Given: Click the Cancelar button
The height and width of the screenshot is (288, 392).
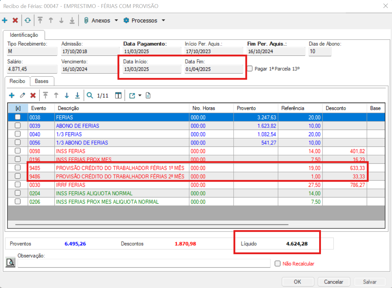Looking at the screenshot, I should click(x=334, y=282).
